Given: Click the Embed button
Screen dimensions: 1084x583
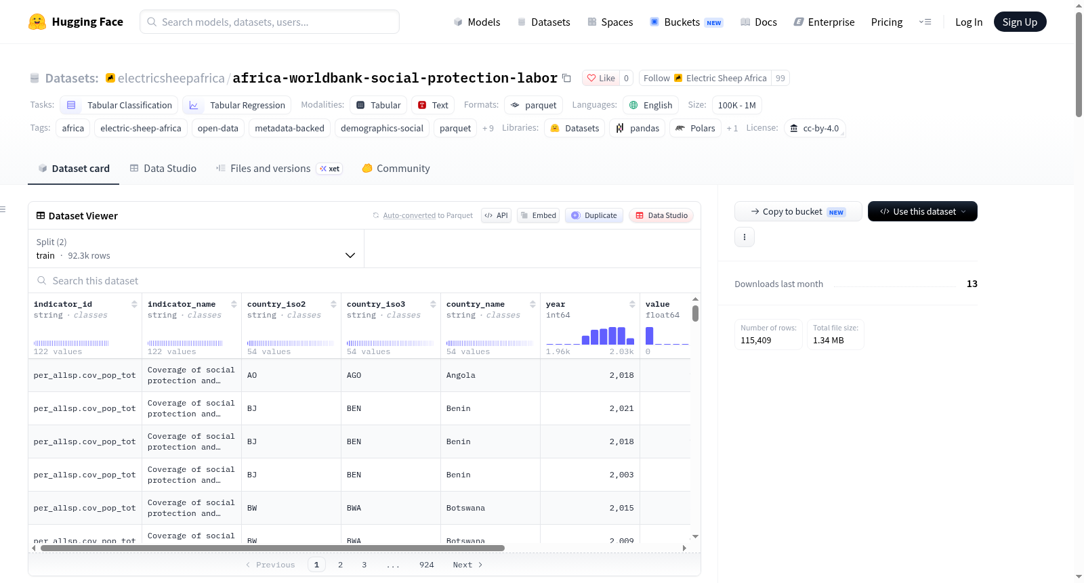Looking at the screenshot, I should [538, 215].
